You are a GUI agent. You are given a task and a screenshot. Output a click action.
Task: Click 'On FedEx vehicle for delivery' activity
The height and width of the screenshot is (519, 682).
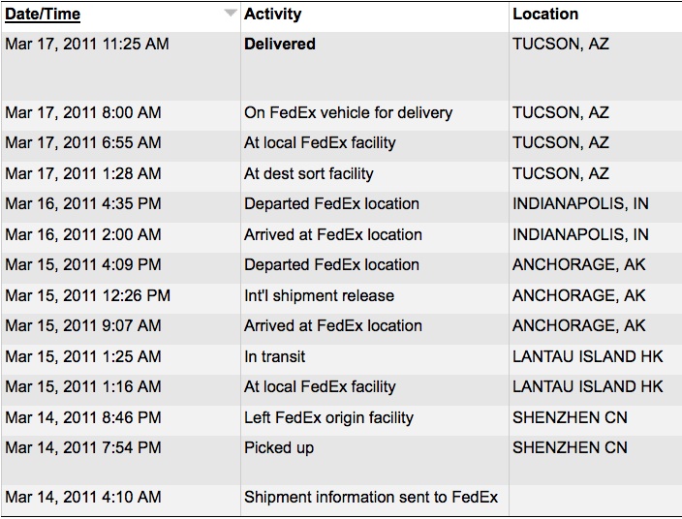[x=348, y=113]
